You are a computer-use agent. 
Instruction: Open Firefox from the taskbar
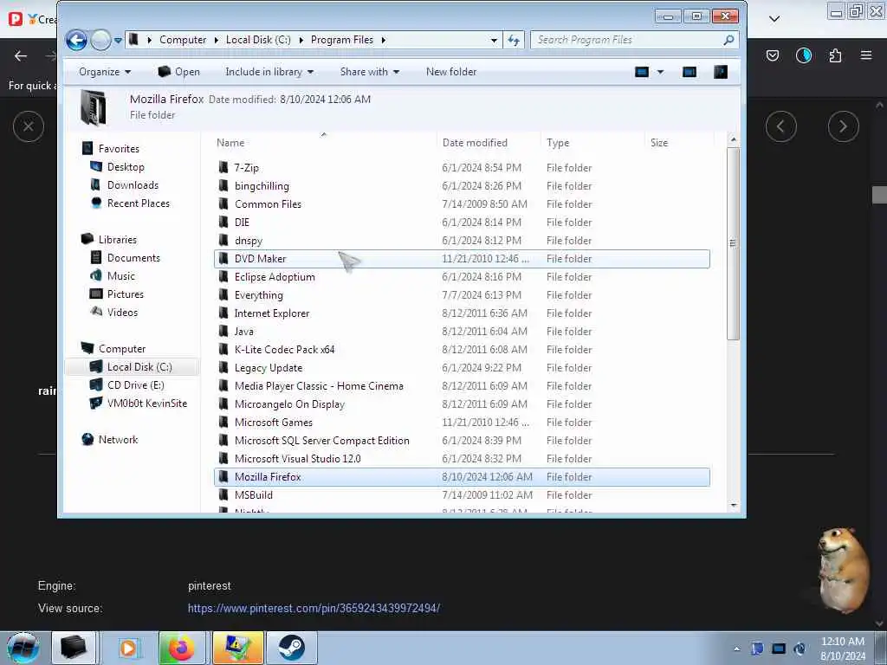coord(182,648)
